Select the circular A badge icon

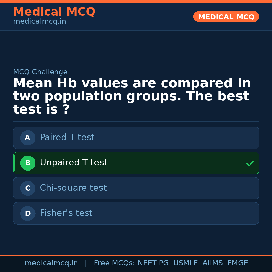28,138
